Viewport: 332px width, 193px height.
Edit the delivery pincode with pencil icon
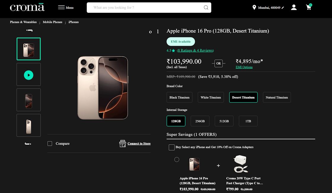coord(282,7)
